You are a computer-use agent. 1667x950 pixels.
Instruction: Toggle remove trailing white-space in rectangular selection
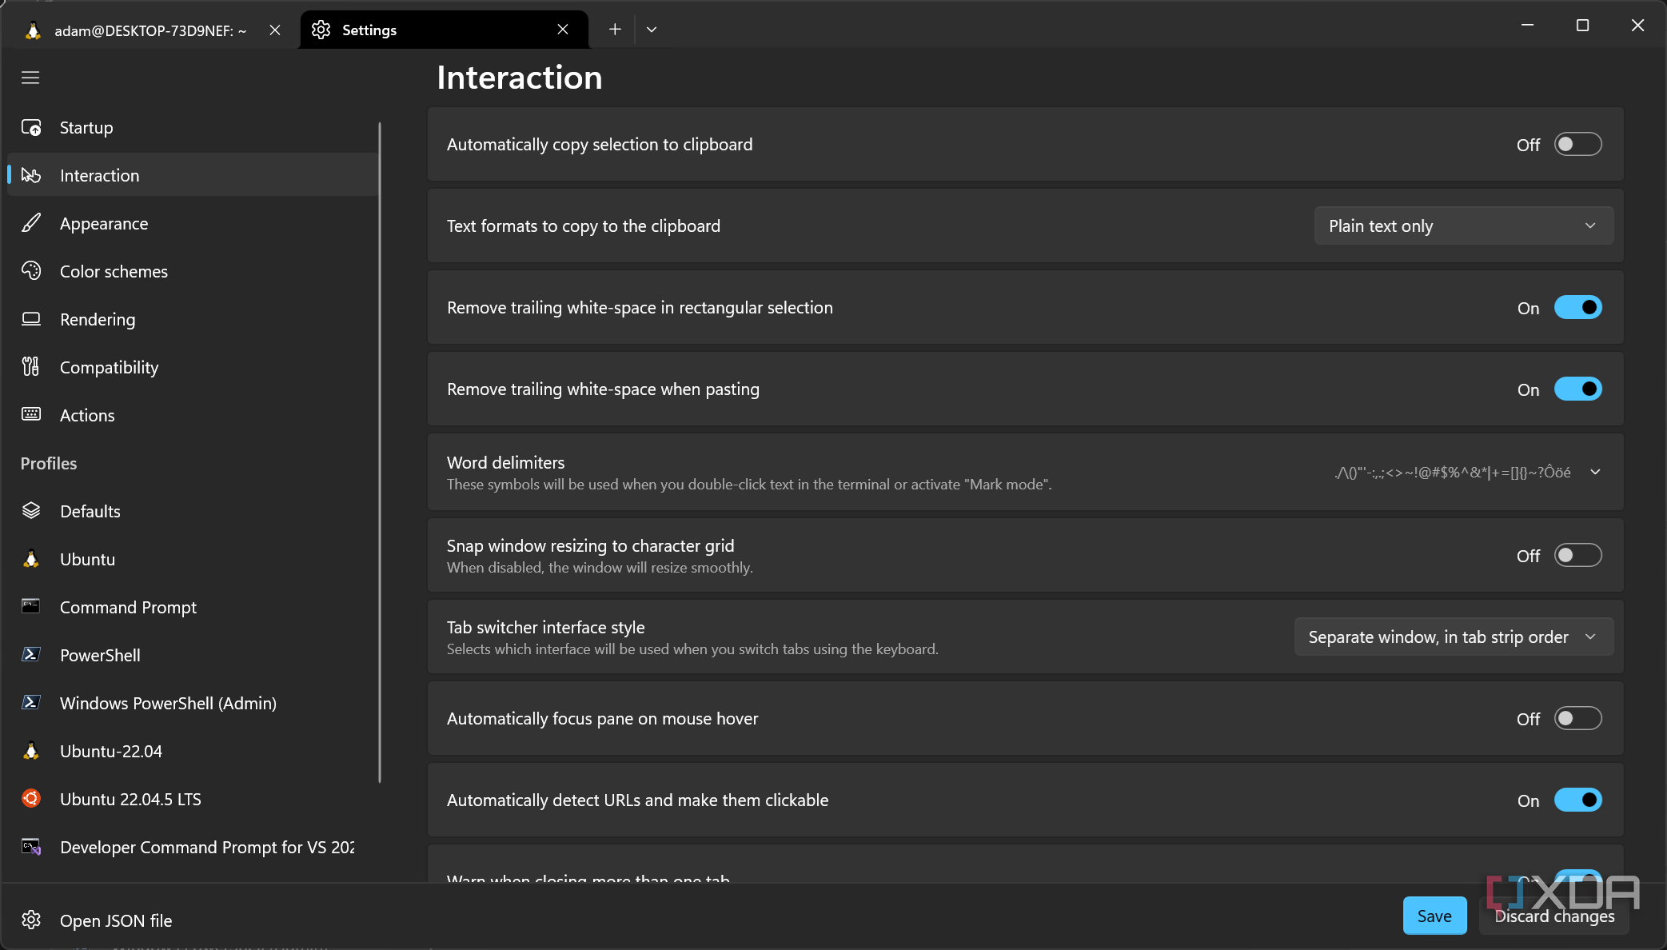point(1577,308)
